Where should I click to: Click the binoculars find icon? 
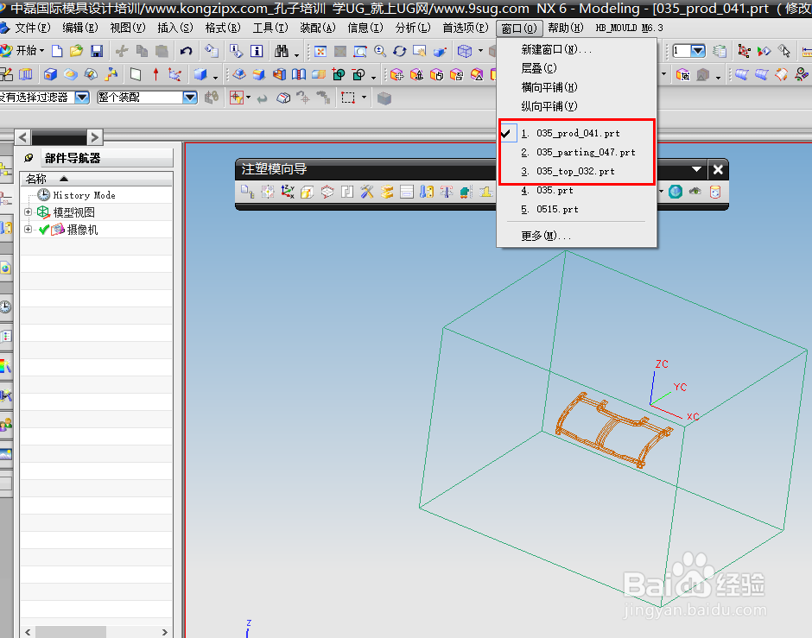tap(282, 51)
